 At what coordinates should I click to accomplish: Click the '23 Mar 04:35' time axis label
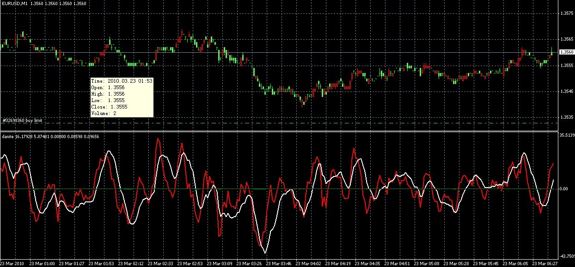tap(368, 264)
